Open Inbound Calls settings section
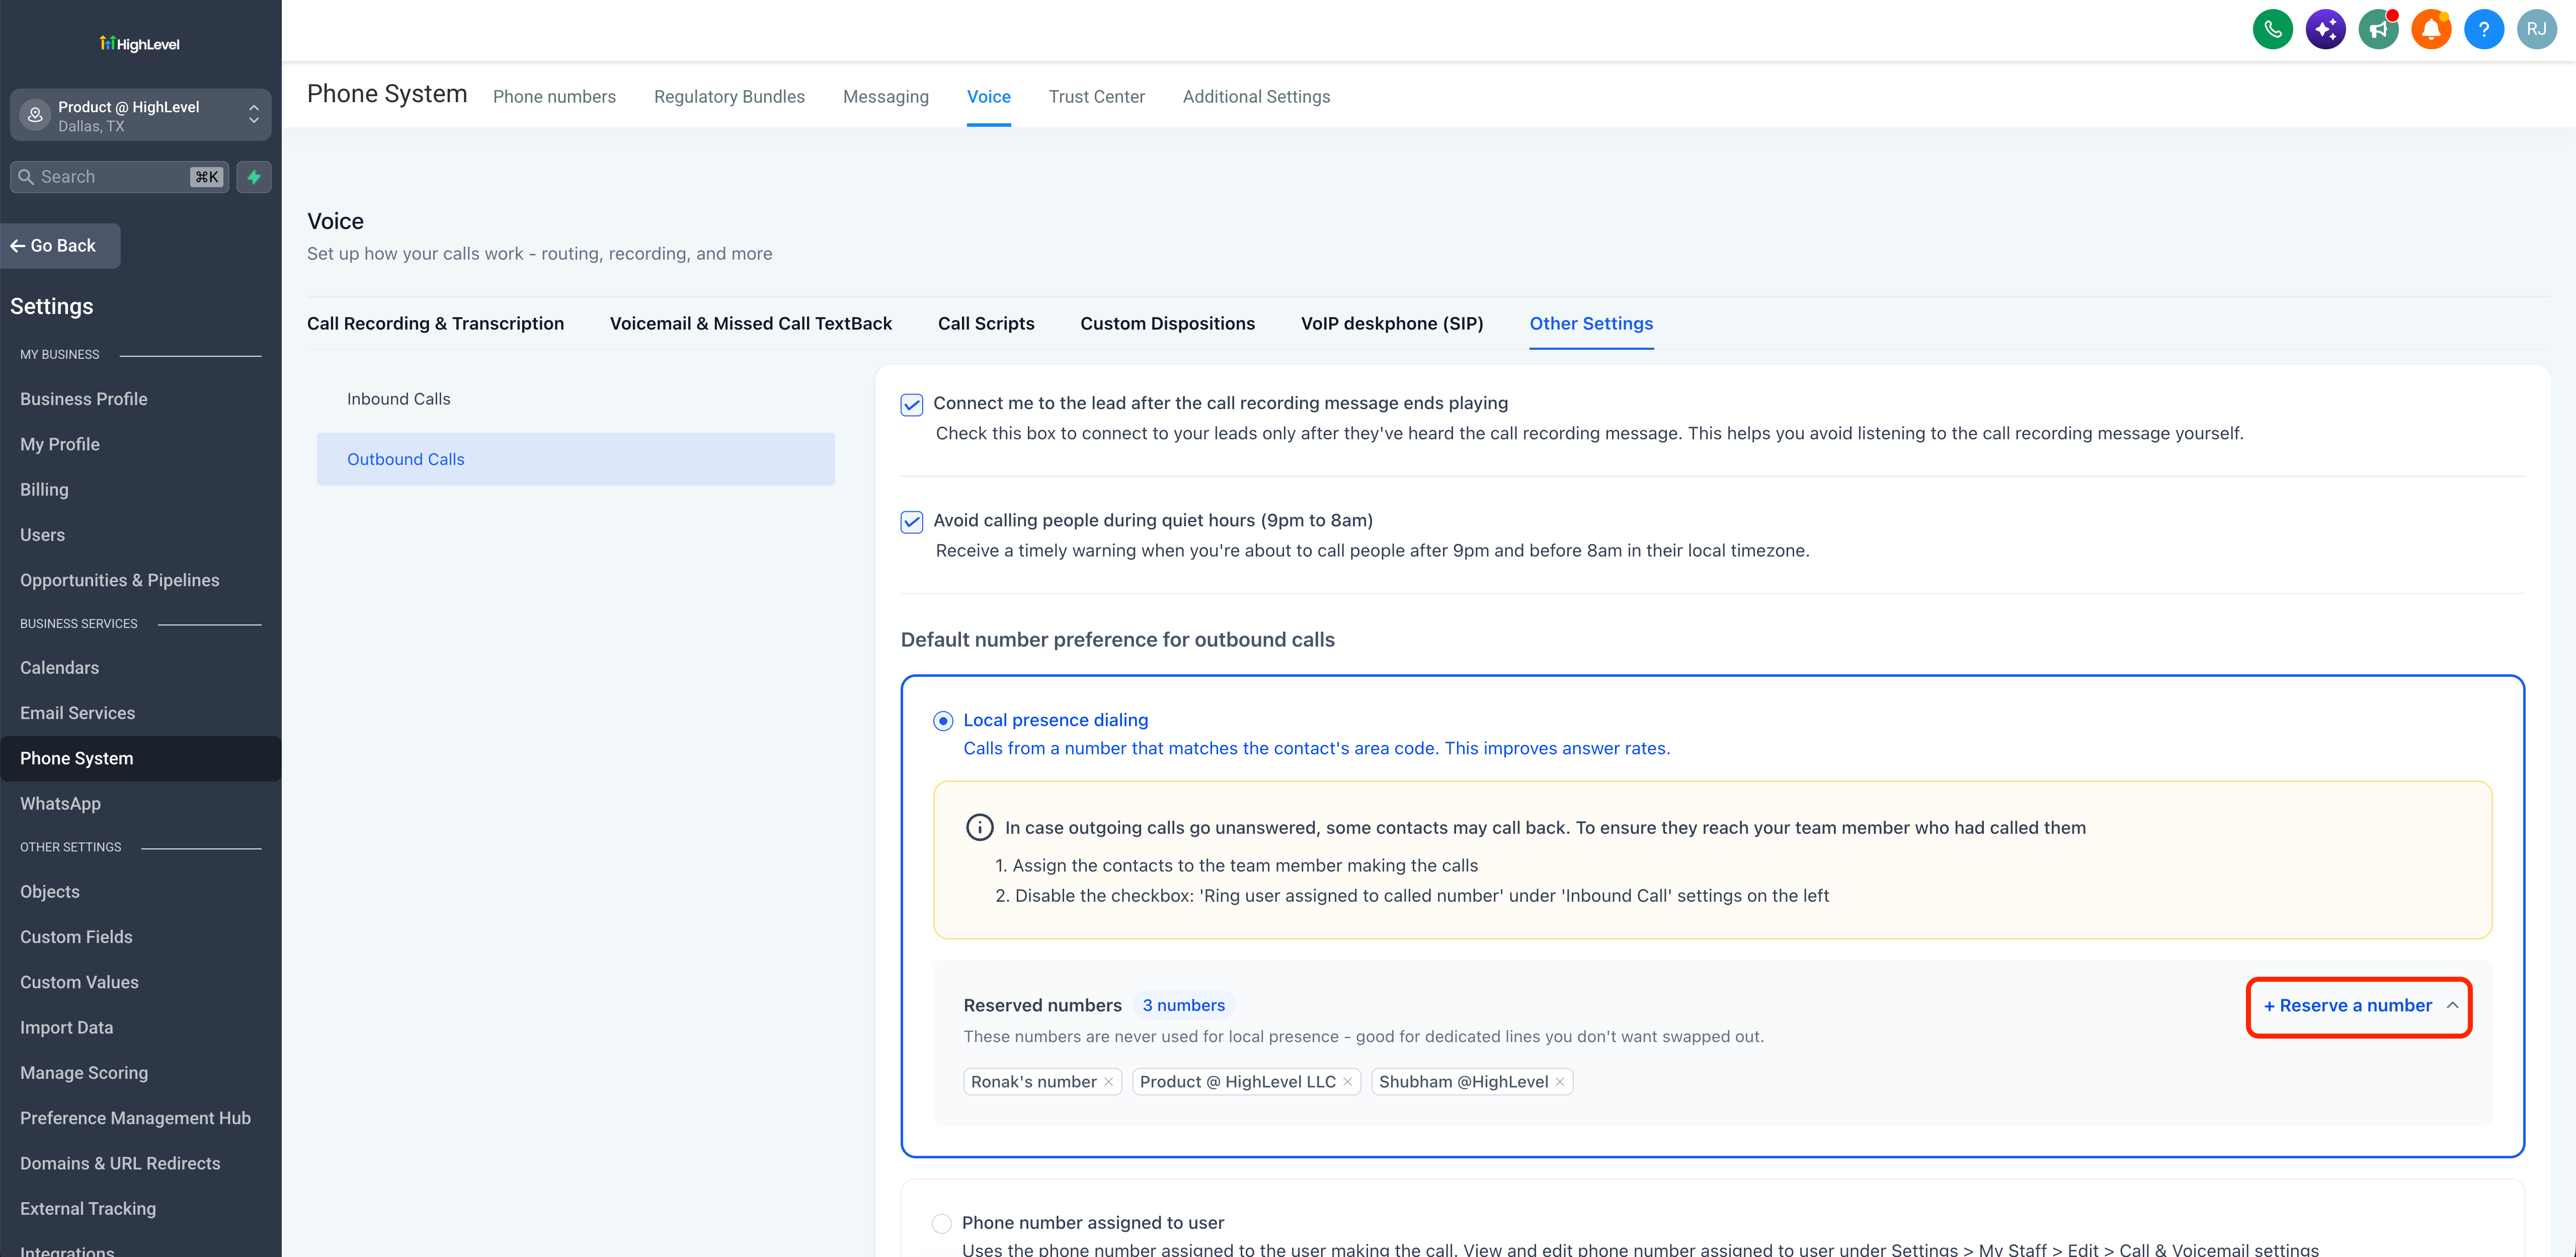 (x=398, y=399)
